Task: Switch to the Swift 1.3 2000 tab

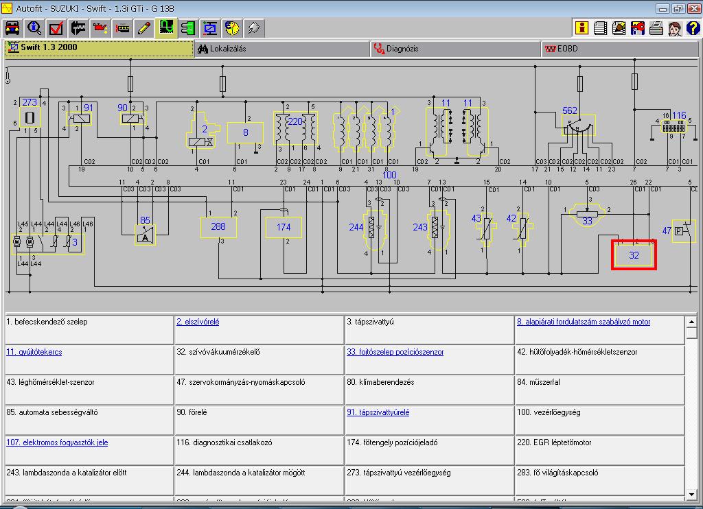Action: (100, 48)
